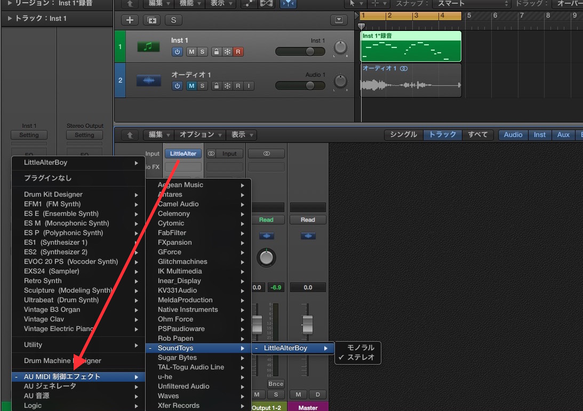
Task: Record-enable the オーディオ 1 track
Action: pos(238,86)
